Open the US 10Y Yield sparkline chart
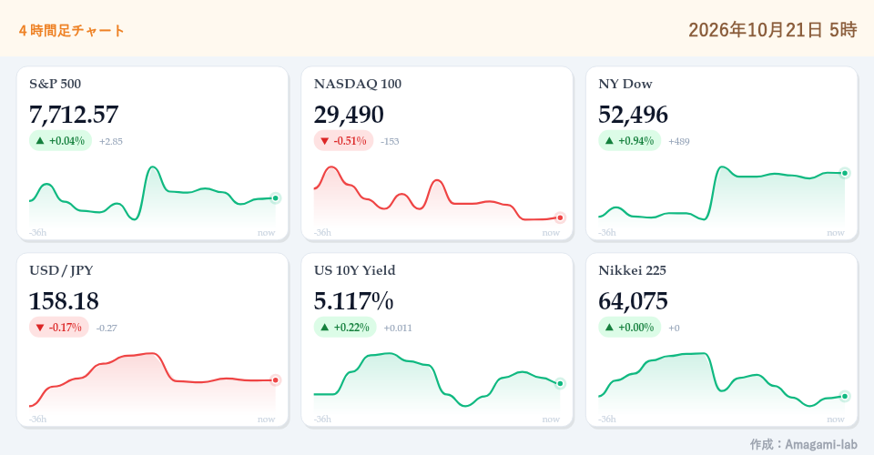 (x=437, y=382)
